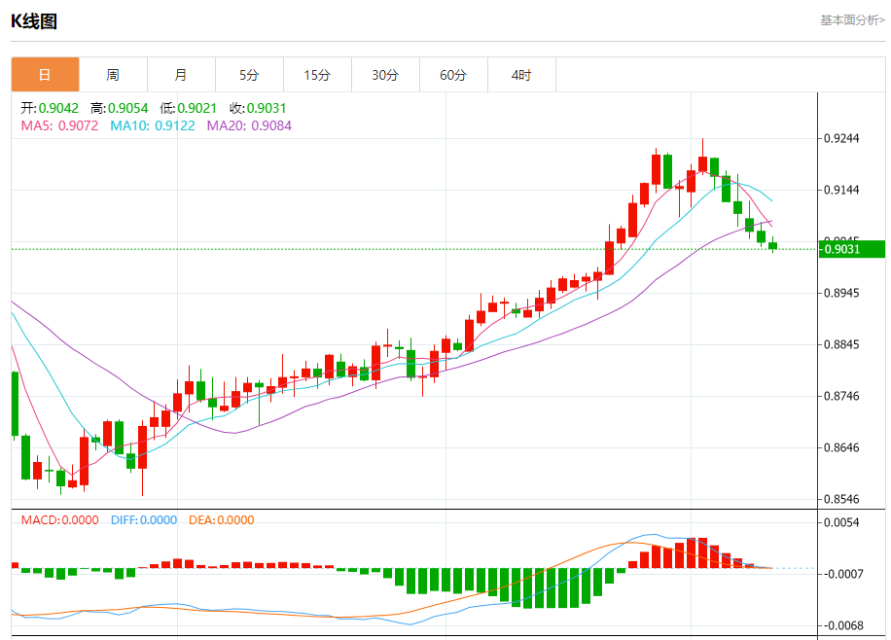Click the DIFF:0.0000 label
This screenshot has width=891, height=640.
point(144,520)
